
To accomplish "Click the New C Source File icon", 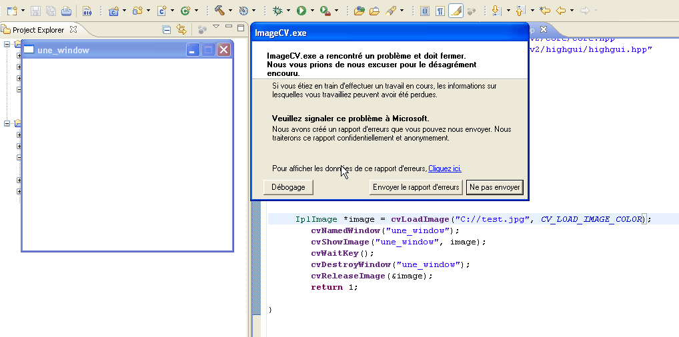I will click(x=162, y=11).
